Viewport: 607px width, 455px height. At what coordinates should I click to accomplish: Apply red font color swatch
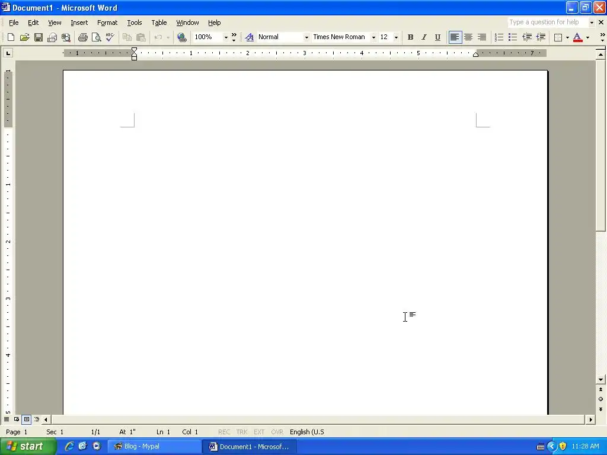tap(577, 37)
